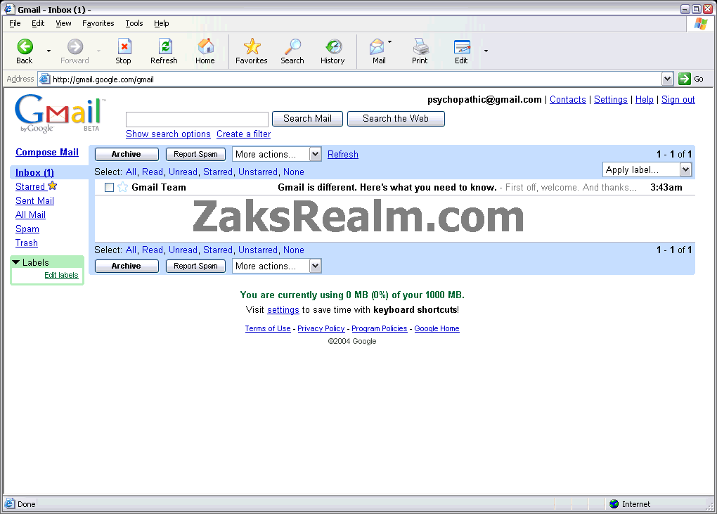Click the Back toolbar button
The image size is (717, 514).
(25, 51)
